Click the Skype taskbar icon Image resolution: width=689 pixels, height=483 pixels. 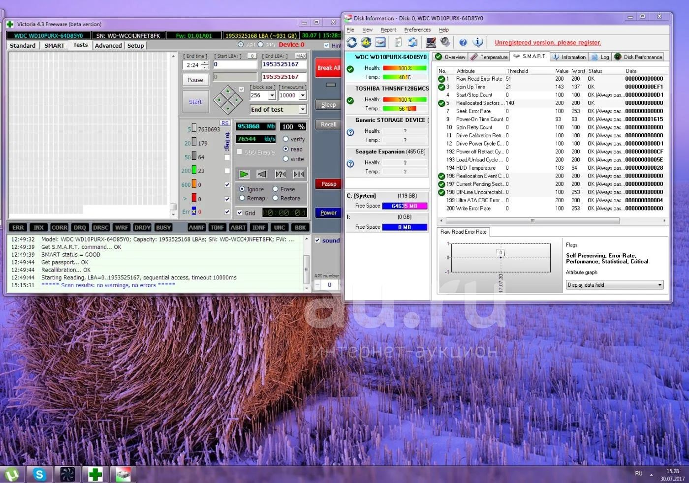pos(39,474)
